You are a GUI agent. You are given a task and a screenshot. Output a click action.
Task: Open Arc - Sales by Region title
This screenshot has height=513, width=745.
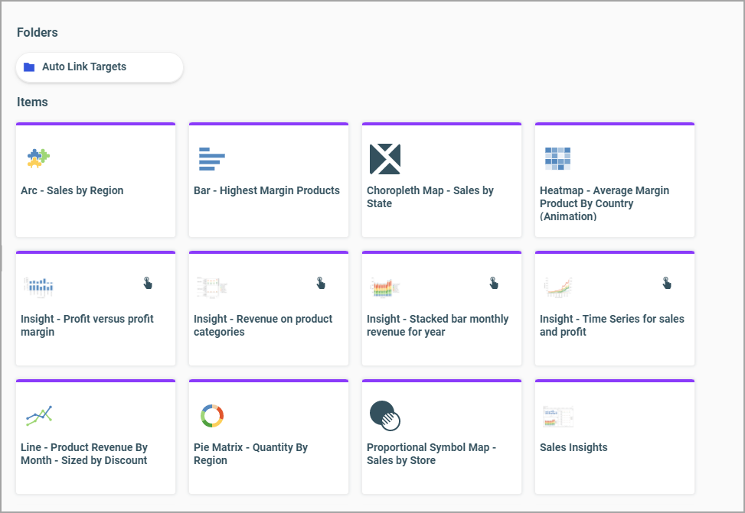click(x=72, y=191)
